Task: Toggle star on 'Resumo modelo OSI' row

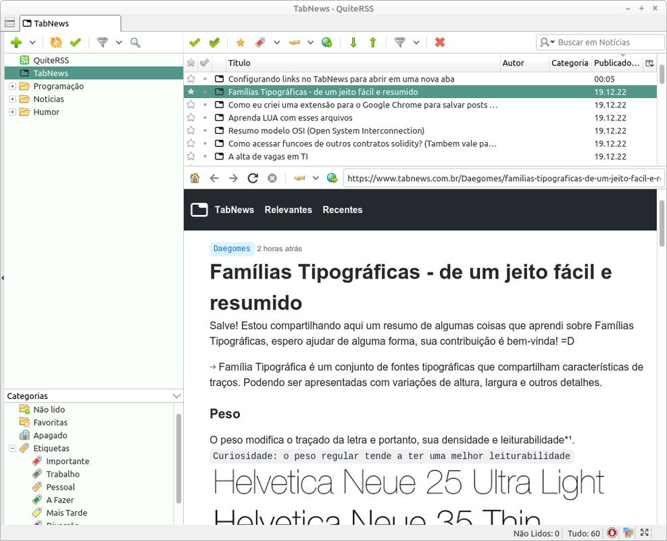Action: 191,131
